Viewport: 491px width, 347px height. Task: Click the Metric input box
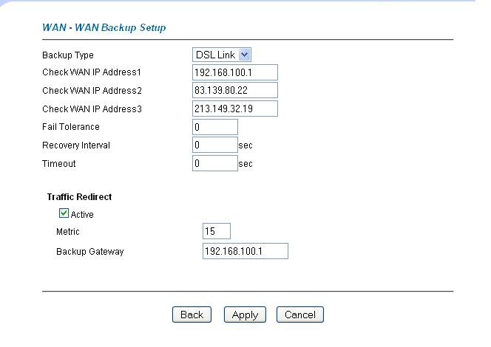point(216,232)
